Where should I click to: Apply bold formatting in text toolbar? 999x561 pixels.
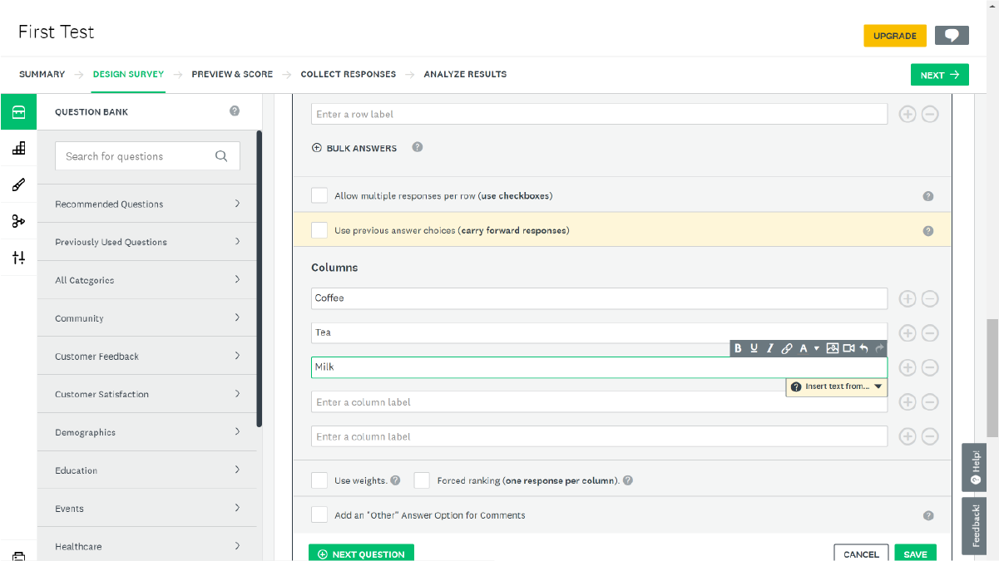click(738, 348)
